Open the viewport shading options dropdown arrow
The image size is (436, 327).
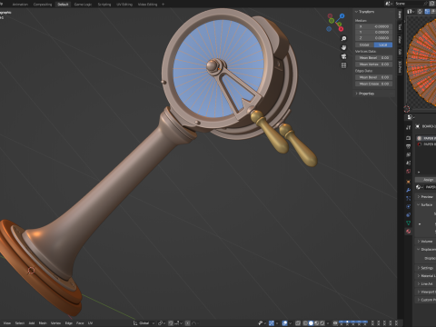pyautogui.click(x=328, y=323)
